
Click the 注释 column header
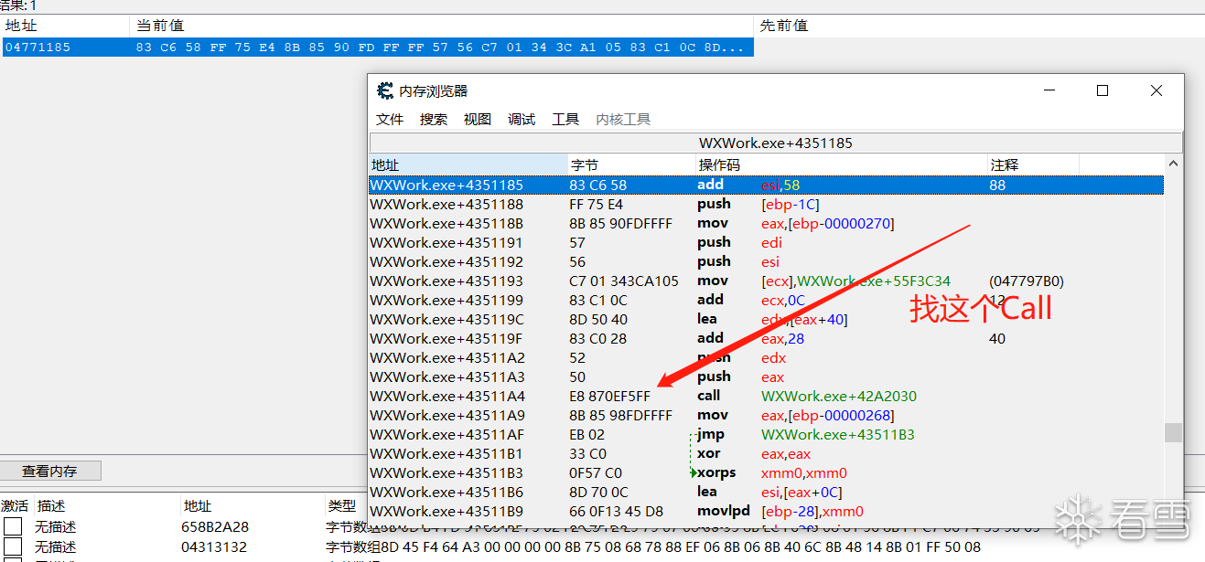[1033, 165]
